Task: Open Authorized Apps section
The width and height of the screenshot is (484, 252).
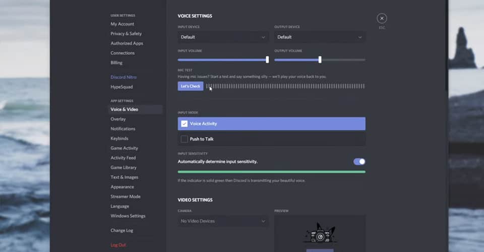Action: [x=127, y=43]
